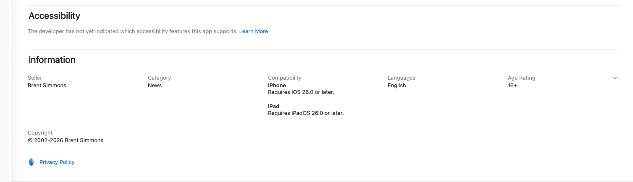
Task: Click the Accessibility section heading
Action: coord(54,16)
